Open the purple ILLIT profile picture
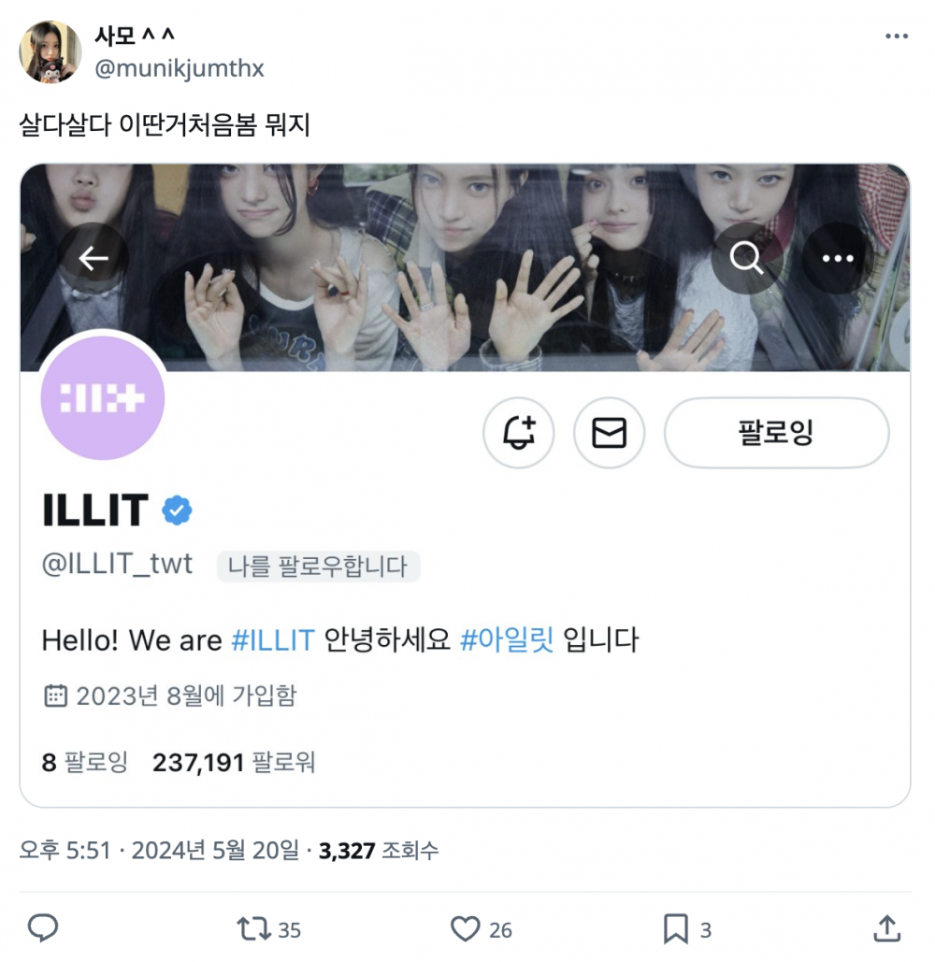This screenshot has width=935, height=962. click(x=103, y=397)
